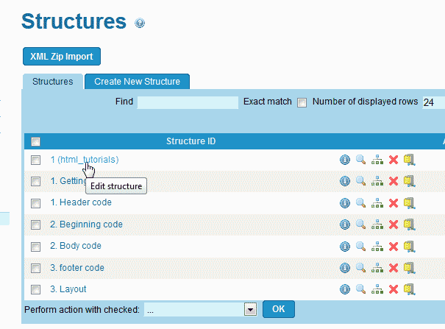Screen dimensions: 445x329
Task: Click the info icon for 1 (html_tutorials)
Action: tap(344, 160)
